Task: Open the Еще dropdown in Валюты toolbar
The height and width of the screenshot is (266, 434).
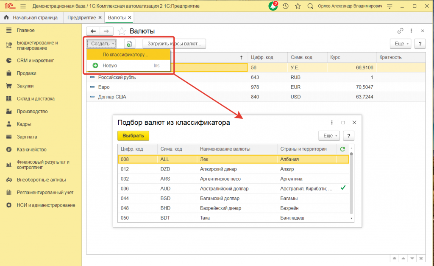Action: tap(401, 44)
